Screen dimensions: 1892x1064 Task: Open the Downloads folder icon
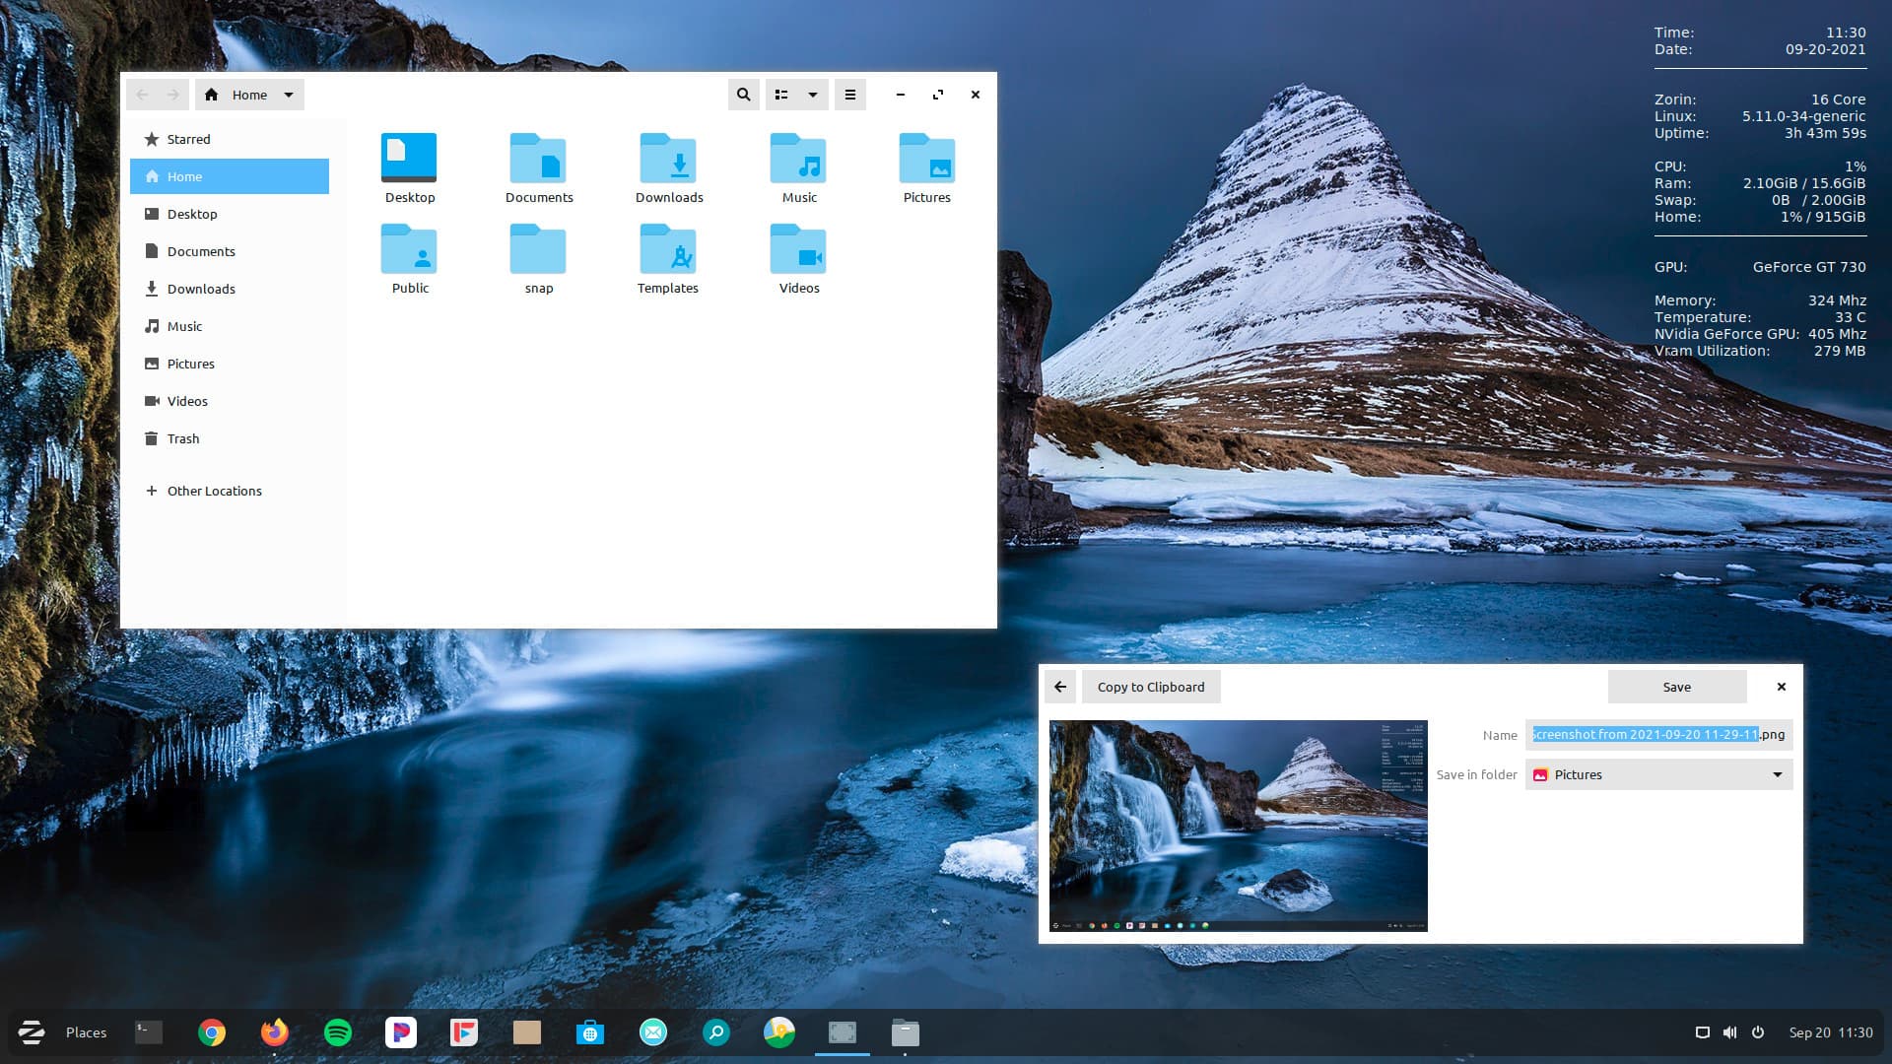click(668, 160)
